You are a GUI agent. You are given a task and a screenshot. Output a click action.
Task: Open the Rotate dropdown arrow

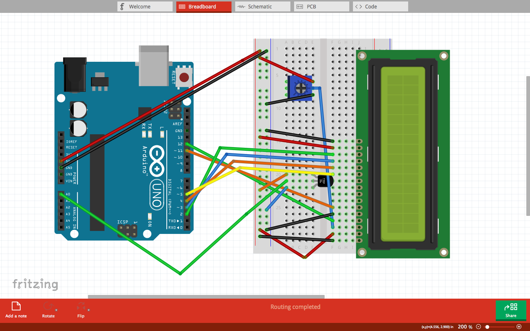tap(56, 310)
